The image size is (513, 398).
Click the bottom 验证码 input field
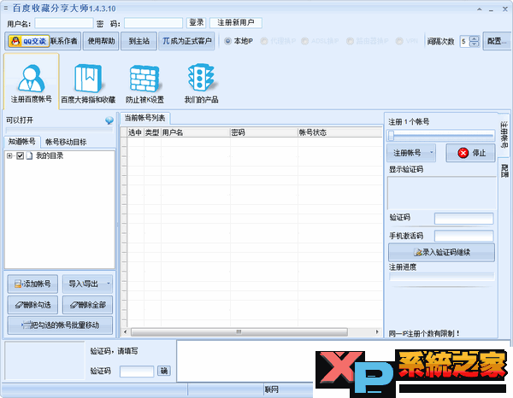click(x=137, y=372)
